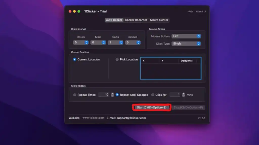Open the Mouse Button dropdown
This screenshot has height=145, width=259.
[186, 36]
